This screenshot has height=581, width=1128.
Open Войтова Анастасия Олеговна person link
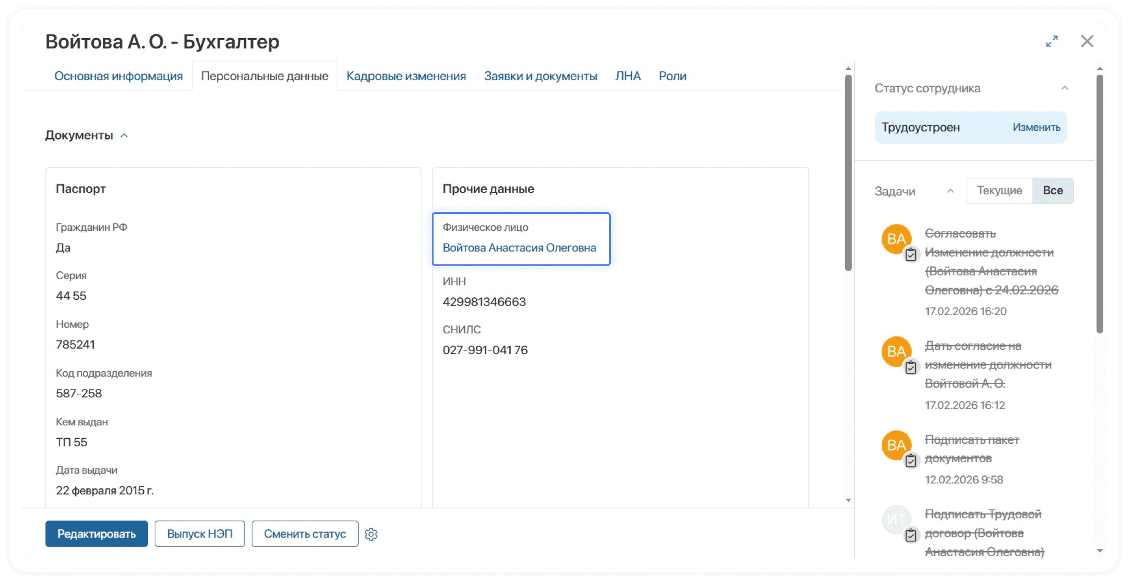[519, 248]
